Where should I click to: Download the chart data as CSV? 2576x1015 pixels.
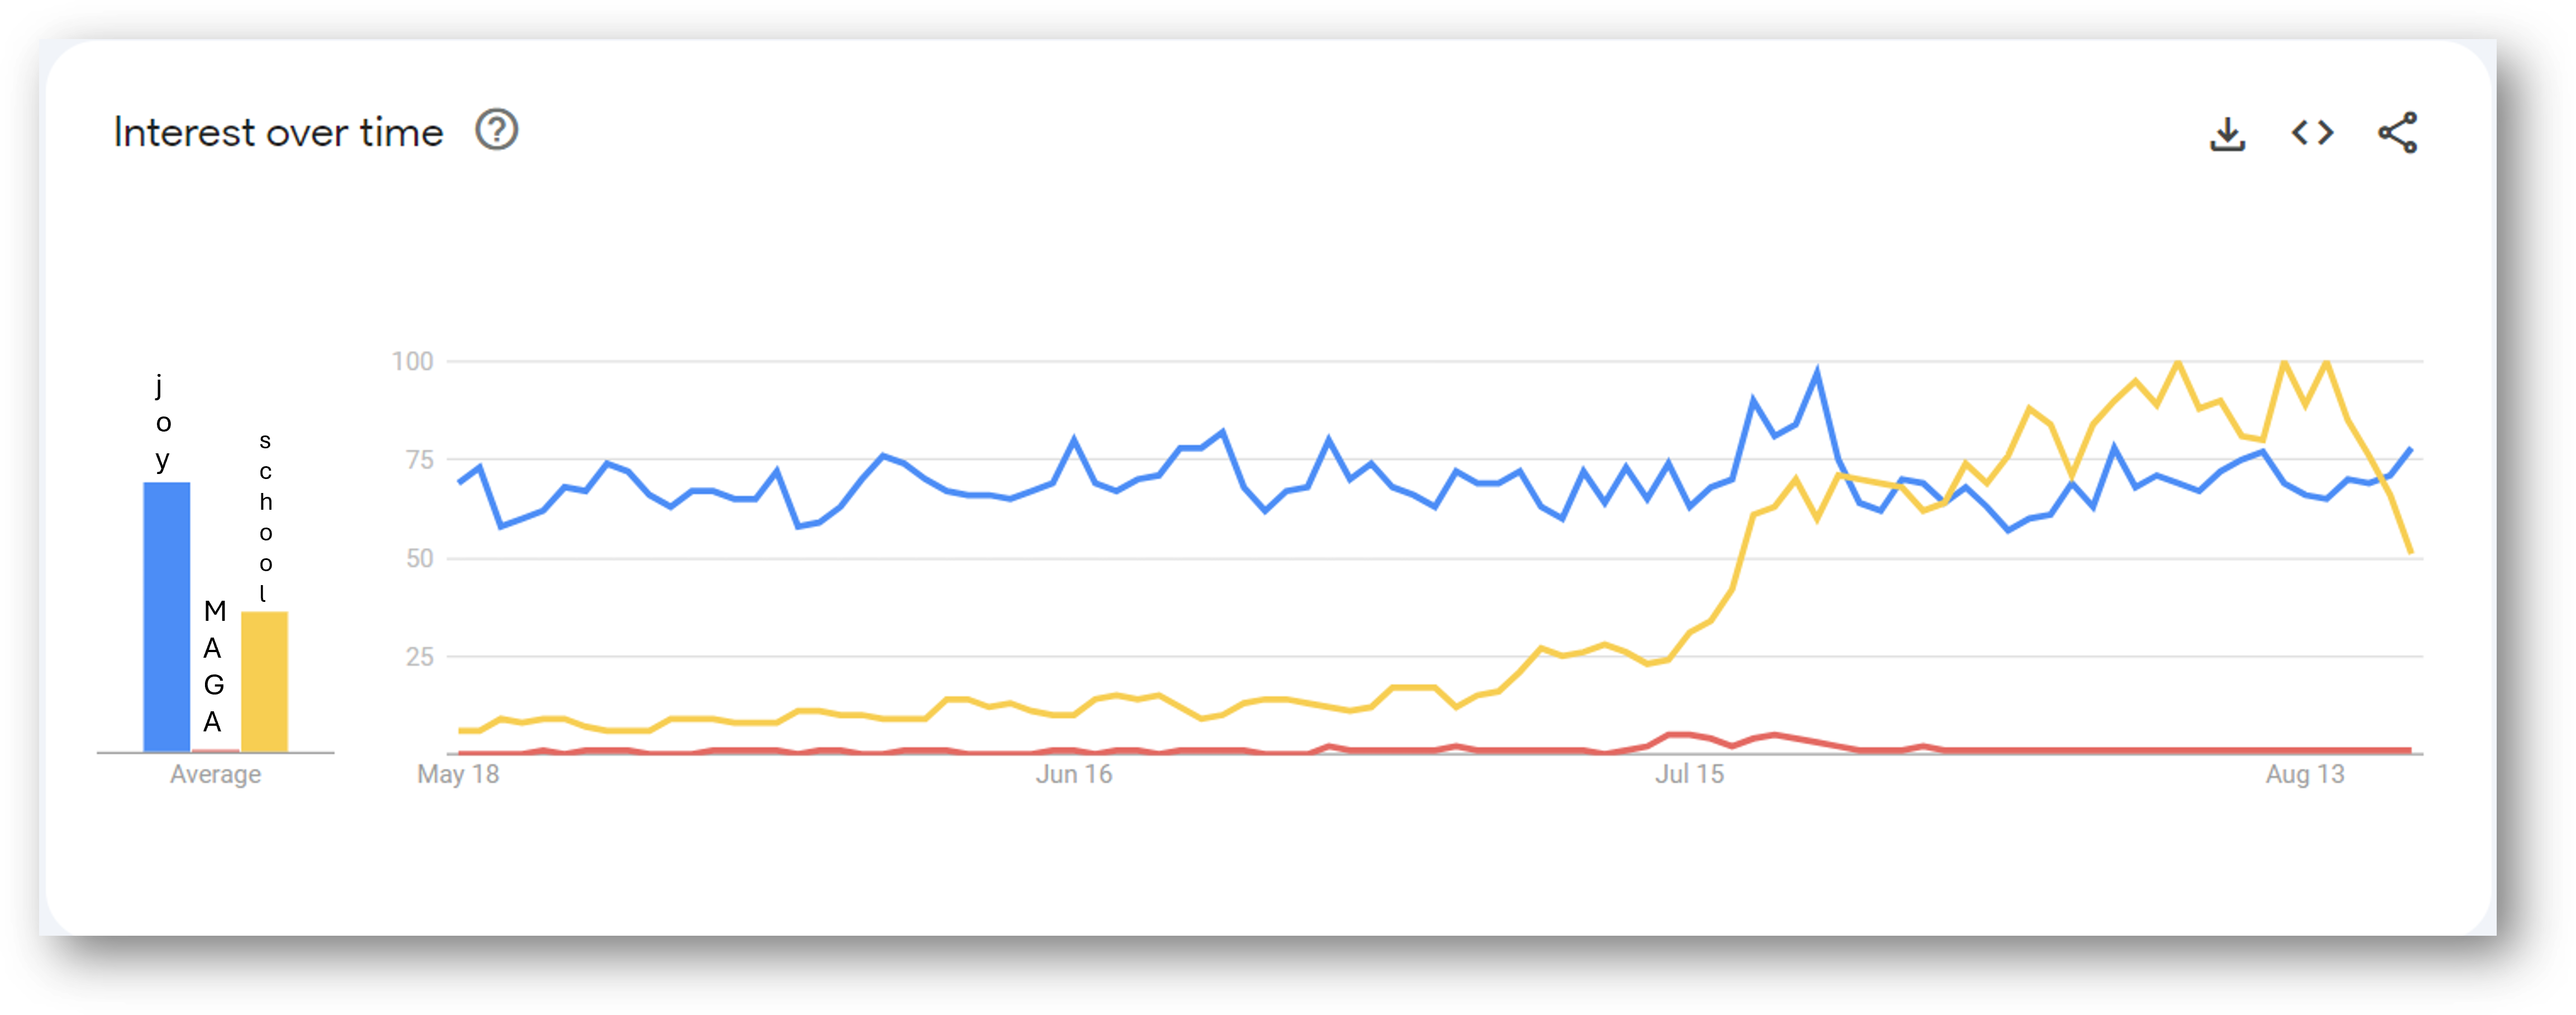click(x=2227, y=133)
